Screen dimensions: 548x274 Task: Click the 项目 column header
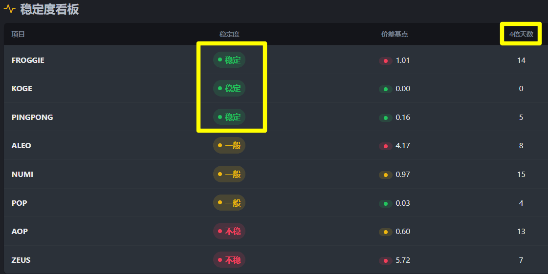pos(18,34)
